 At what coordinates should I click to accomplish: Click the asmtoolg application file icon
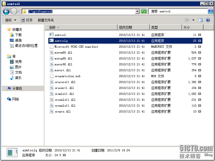point(52,40)
